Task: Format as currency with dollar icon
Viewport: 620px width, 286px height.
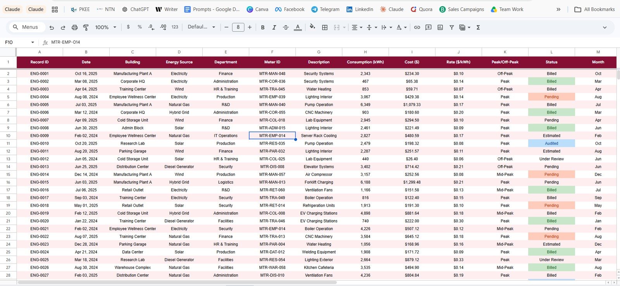Action: (128, 27)
